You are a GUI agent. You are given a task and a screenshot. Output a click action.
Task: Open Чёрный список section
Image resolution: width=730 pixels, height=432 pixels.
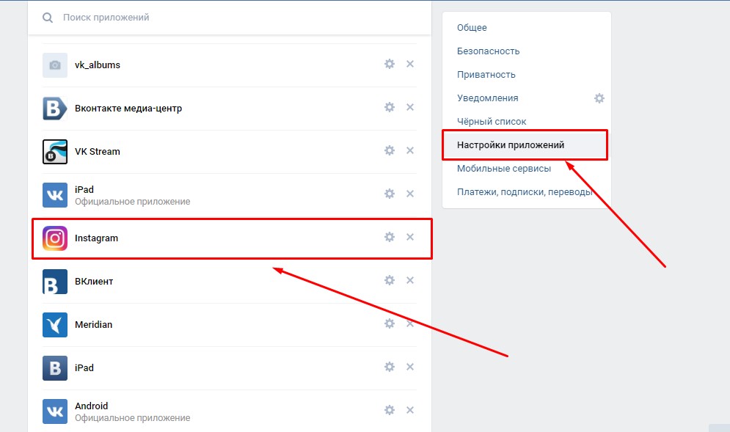coord(491,122)
